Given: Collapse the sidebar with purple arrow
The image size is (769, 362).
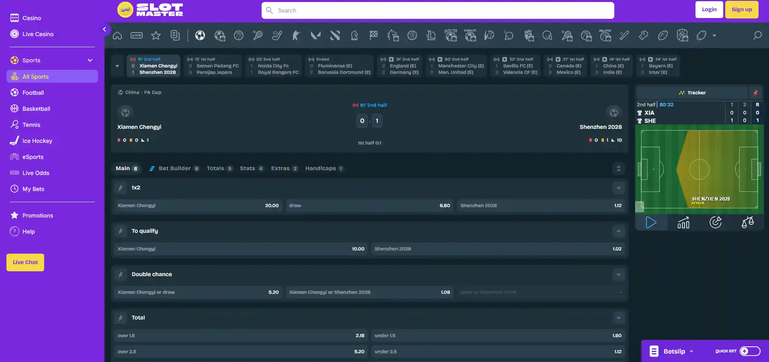Looking at the screenshot, I should 104,29.
